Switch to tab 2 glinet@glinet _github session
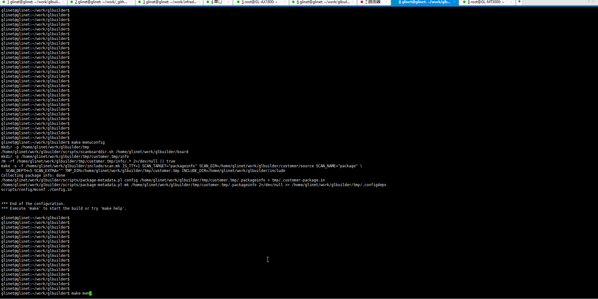Screen dimensions: 598x299 (101, 2)
